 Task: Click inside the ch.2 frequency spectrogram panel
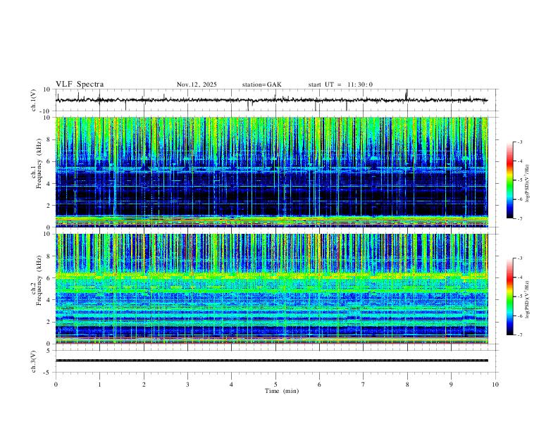[272, 289]
